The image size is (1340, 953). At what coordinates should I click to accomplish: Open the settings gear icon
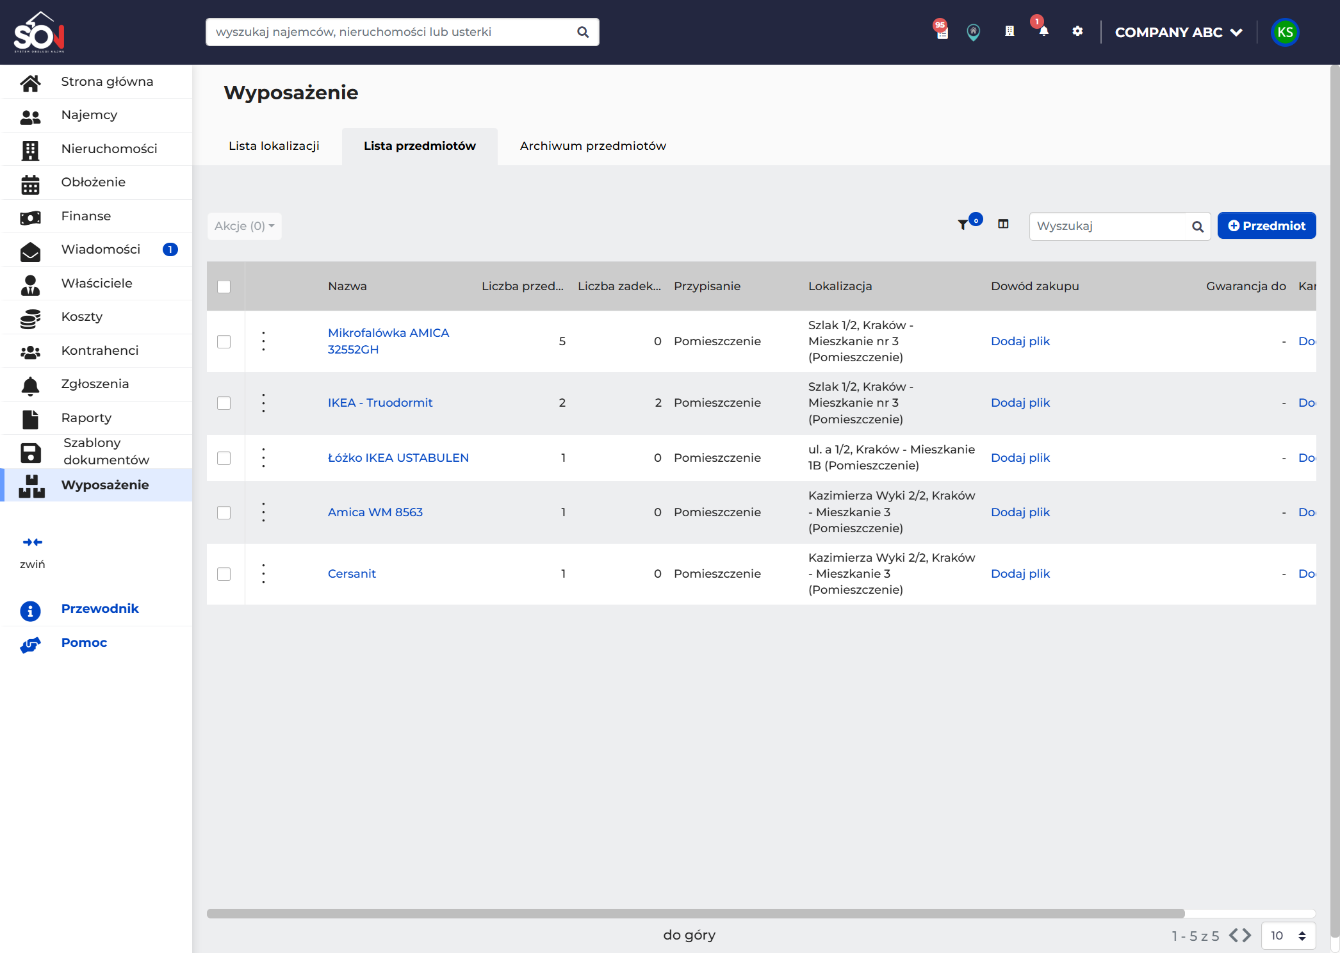click(1077, 31)
